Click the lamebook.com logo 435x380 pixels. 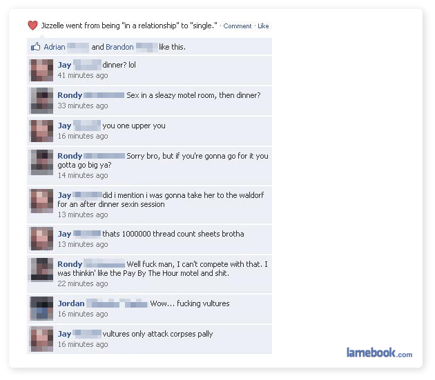tap(379, 352)
